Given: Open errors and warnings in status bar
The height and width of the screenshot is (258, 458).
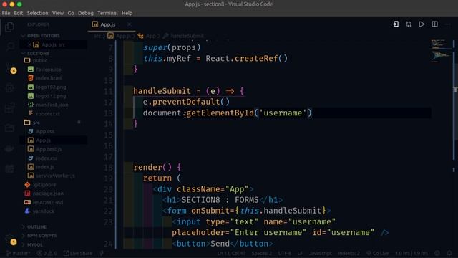Looking at the screenshot, I should tap(47, 253).
